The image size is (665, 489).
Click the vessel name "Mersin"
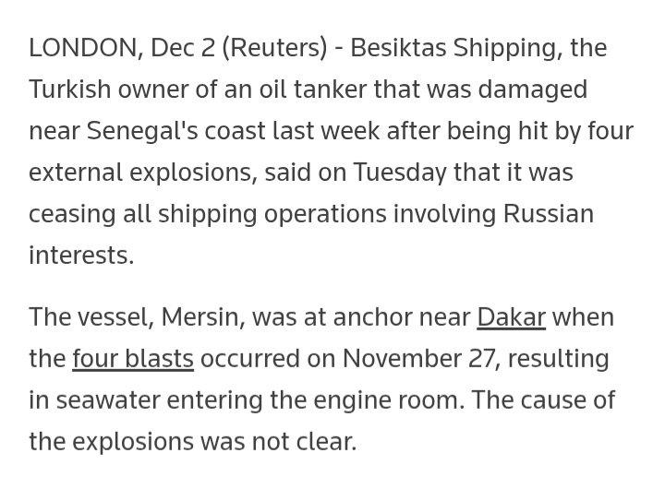pos(195,317)
